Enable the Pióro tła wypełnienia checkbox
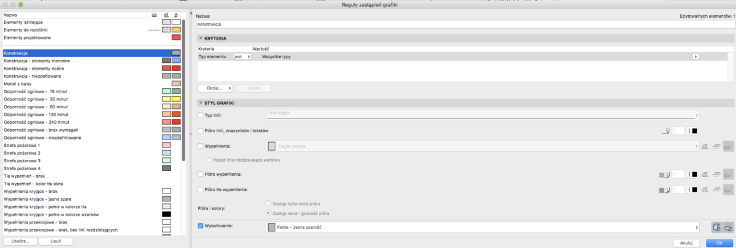Viewport: 736px width, 248px height. [201, 190]
